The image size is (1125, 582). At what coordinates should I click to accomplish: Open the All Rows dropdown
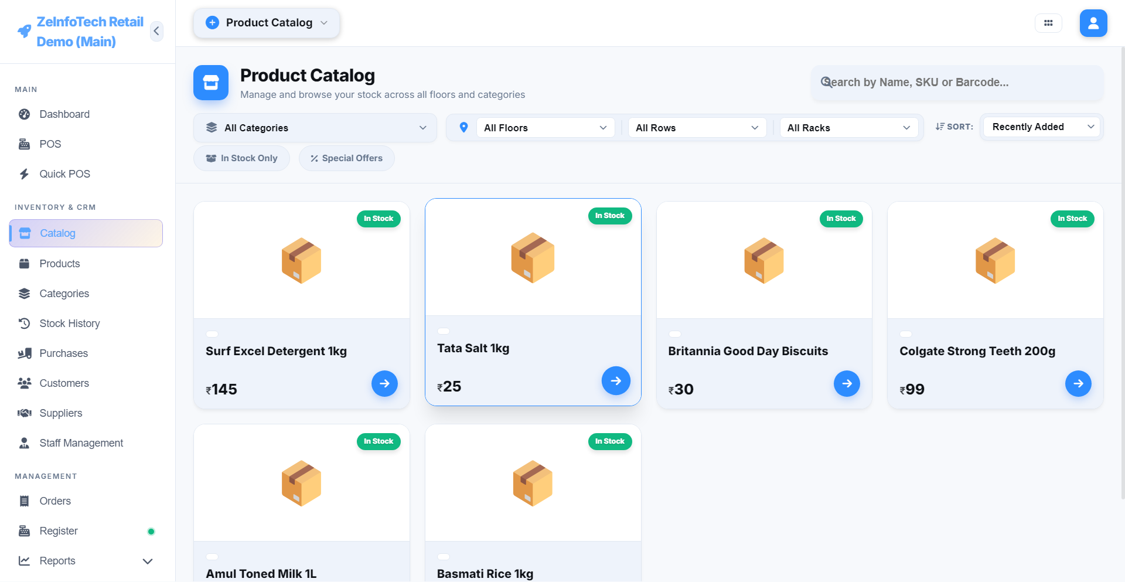point(697,128)
